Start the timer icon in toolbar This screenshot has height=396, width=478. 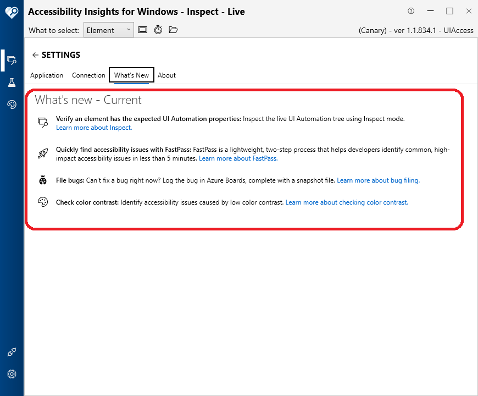[x=158, y=30]
